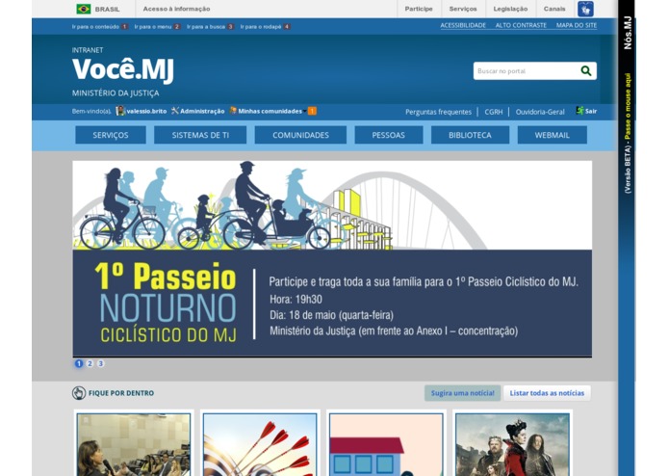Click the Brazil flag icon

pyautogui.click(x=83, y=9)
